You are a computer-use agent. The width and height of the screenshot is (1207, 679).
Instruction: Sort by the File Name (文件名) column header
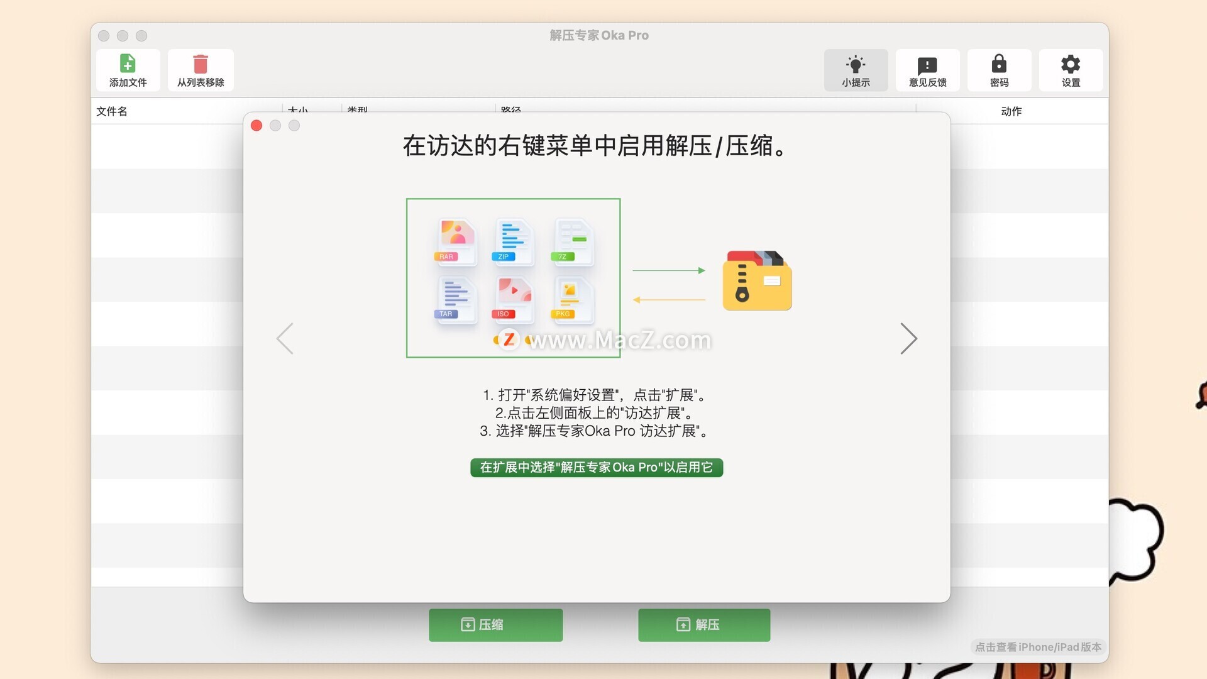[112, 111]
